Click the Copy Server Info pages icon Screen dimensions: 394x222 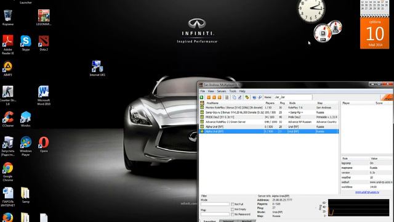234,97
